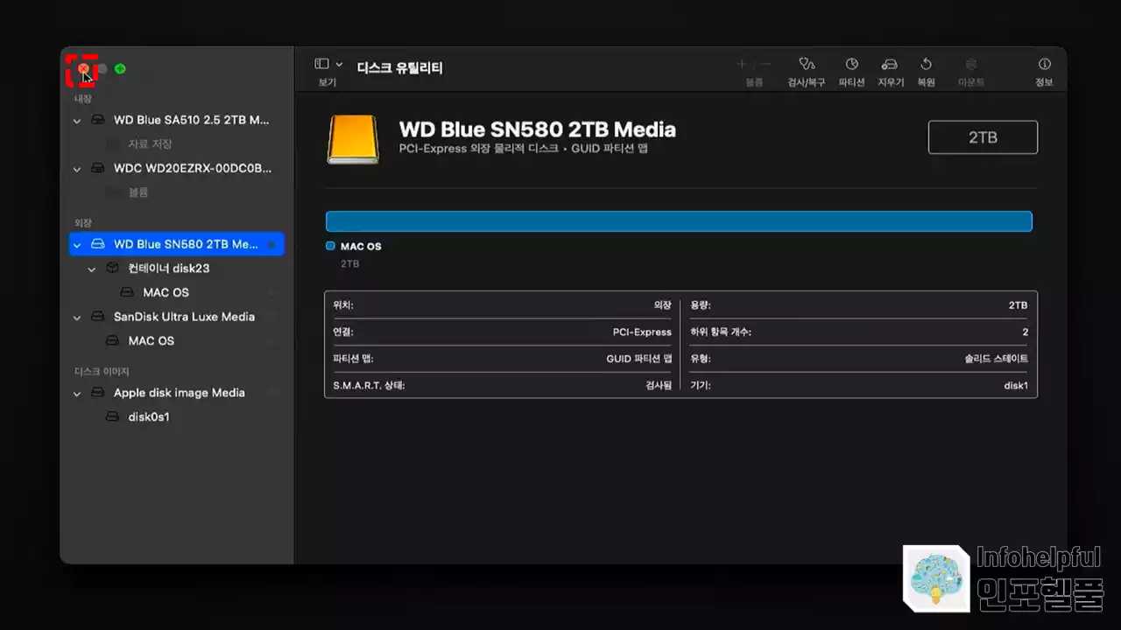The width and height of the screenshot is (1121, 630).
Task: Select the container icon of 컨테이너 disk23
Action: [x=113, y=269]
